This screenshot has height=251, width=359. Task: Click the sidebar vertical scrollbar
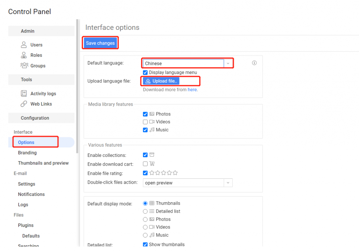pyautogui.click(x=77, y=88)
